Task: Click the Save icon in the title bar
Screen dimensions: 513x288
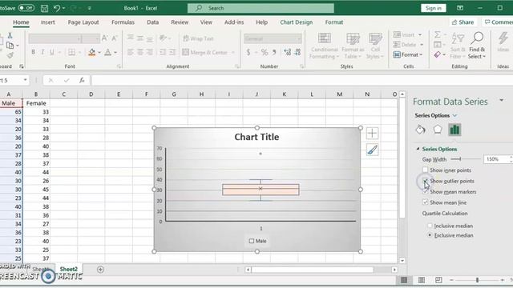Action: tap(45, 8)
